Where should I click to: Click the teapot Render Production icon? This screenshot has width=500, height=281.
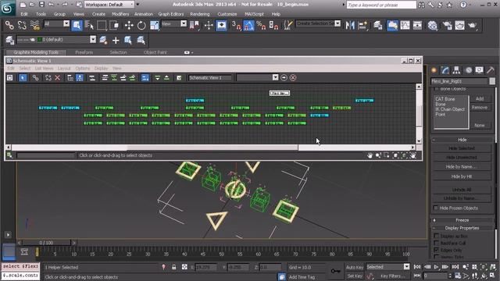pyautogui.click(x=472, y=25)
